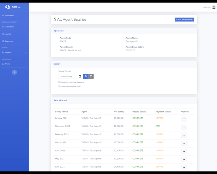The image size is (217, 174).
Task: Open the user profile avatar menu
Action: click(214, 7)
